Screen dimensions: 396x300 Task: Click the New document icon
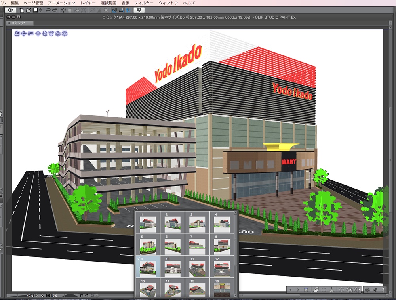pos(22,10)
